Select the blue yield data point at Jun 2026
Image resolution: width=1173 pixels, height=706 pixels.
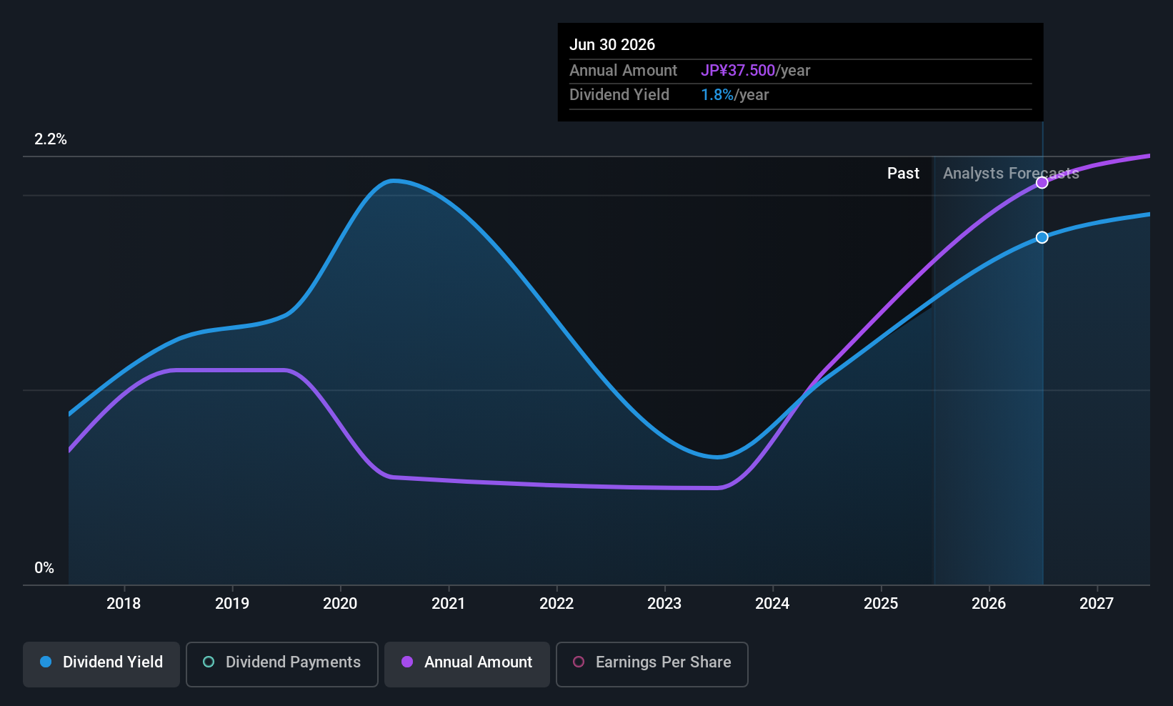point(1042,237)
